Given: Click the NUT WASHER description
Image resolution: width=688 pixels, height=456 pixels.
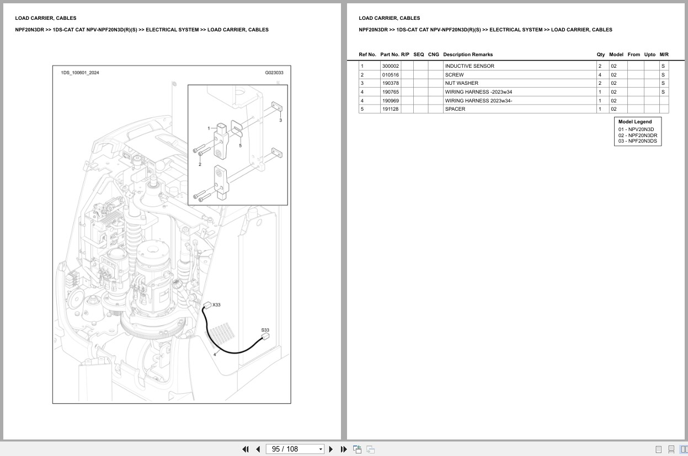Looking at the screenshot, I should pos(462,83).
